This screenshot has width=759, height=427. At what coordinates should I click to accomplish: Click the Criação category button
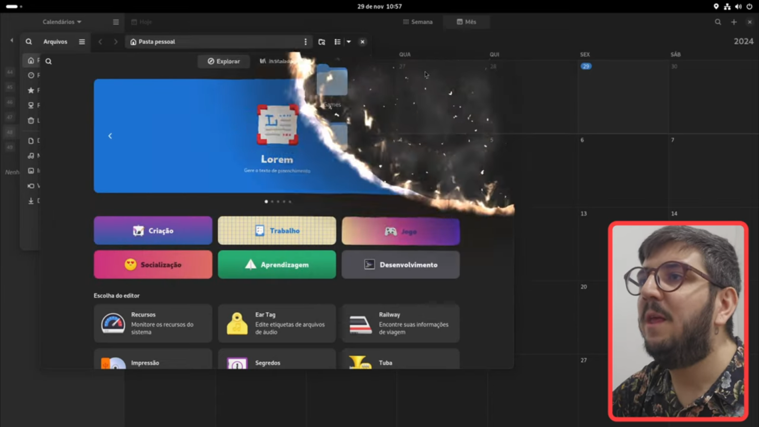[153, 230]
